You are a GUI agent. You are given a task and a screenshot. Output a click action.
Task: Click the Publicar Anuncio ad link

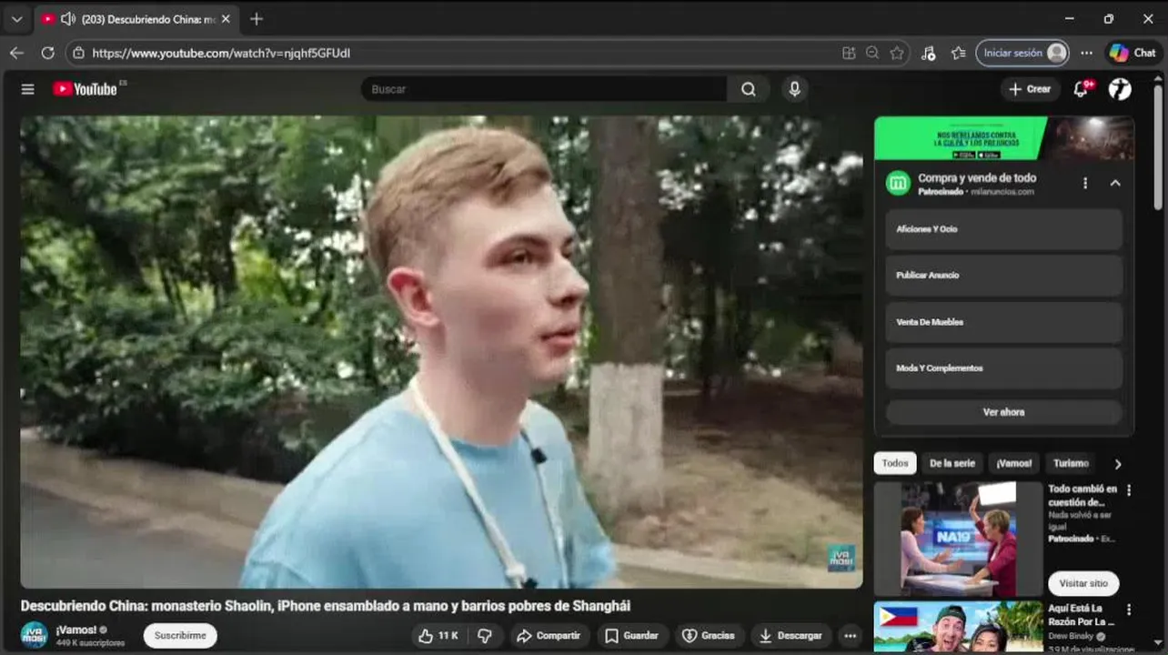[1003, 276]
